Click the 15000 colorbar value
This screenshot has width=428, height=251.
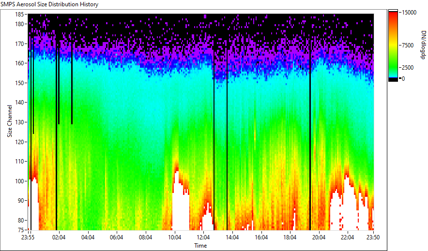tap(409, 13)
